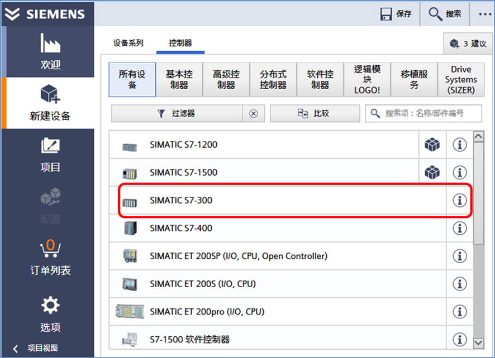Switch to Project View (项目视图) arrow
Image resolution: width=495 pixels, height=358 pixels.
[16, 349]
